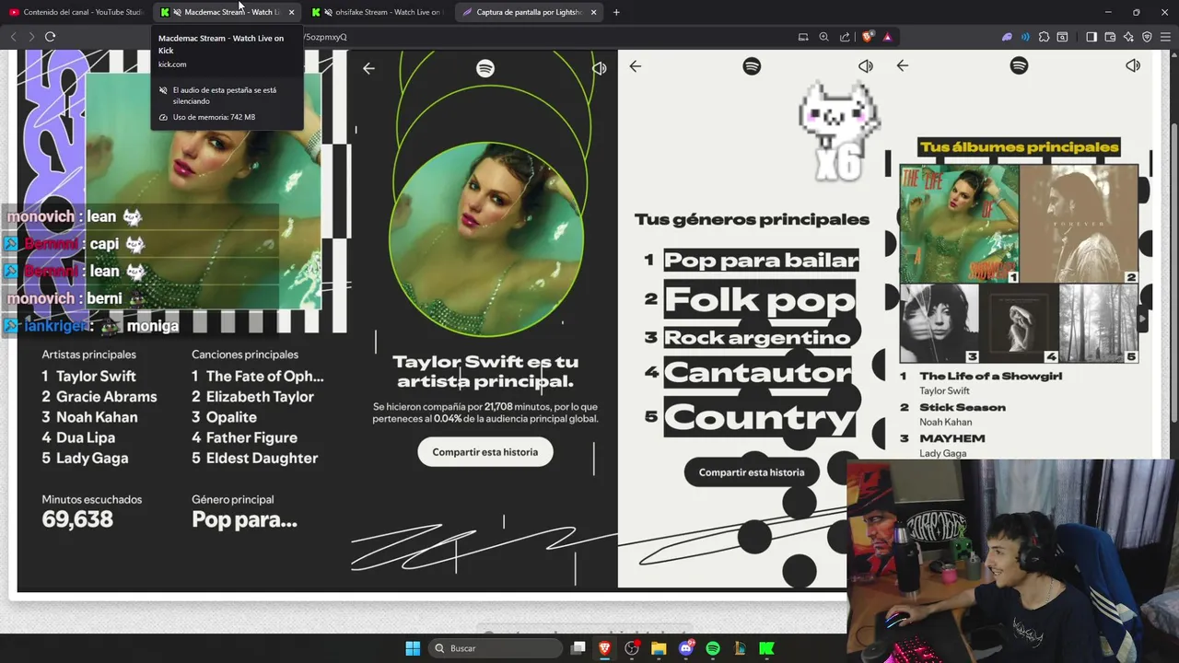This screenshot has width=1179, height=663.
Task: Click the zoom magnifier icon in address bar
Action: (x=824, y=37)
